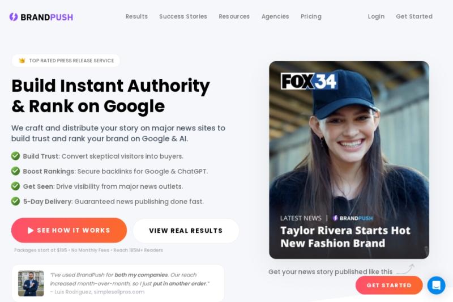
Task: Click the floating orange Get Started button
Action: coord(389,285)
